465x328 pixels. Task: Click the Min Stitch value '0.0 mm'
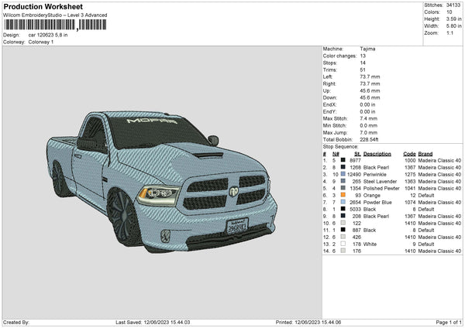[x=369, y=125]
